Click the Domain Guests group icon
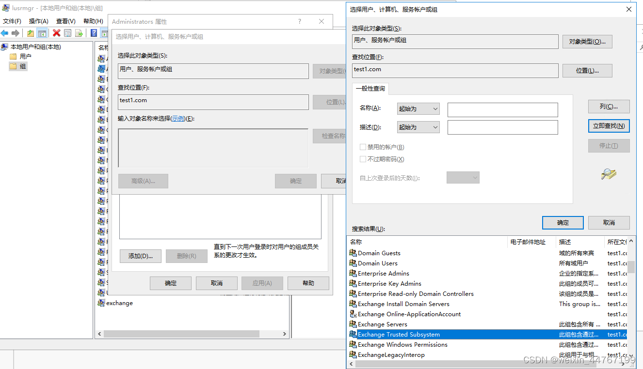This screenshot has width=643, height=369. tap(353, 253)
